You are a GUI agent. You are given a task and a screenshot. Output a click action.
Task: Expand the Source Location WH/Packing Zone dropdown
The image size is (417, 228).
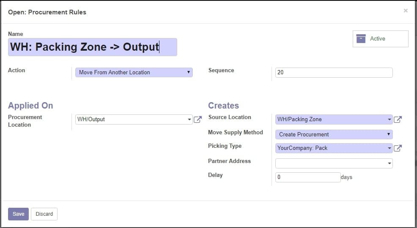334,119
